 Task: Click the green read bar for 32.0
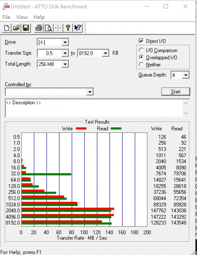[x=46, y=174]
